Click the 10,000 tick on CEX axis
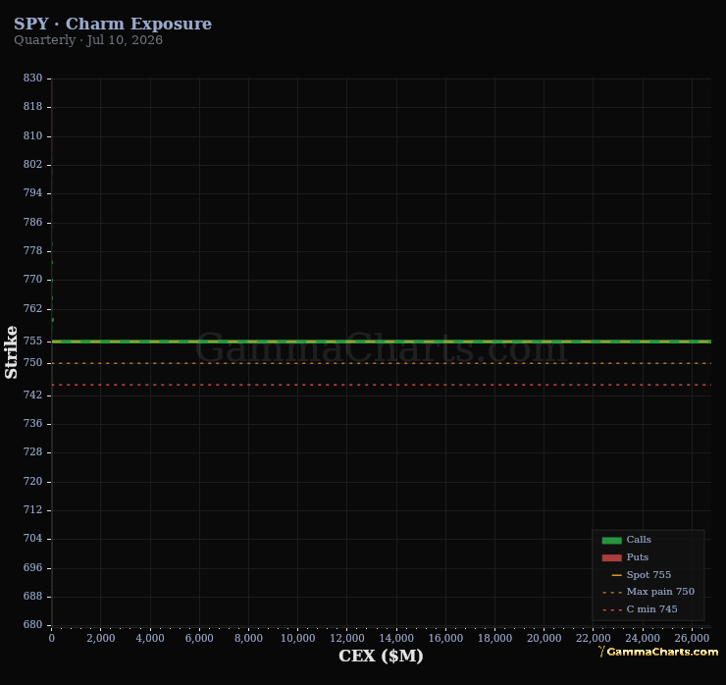 297,638
